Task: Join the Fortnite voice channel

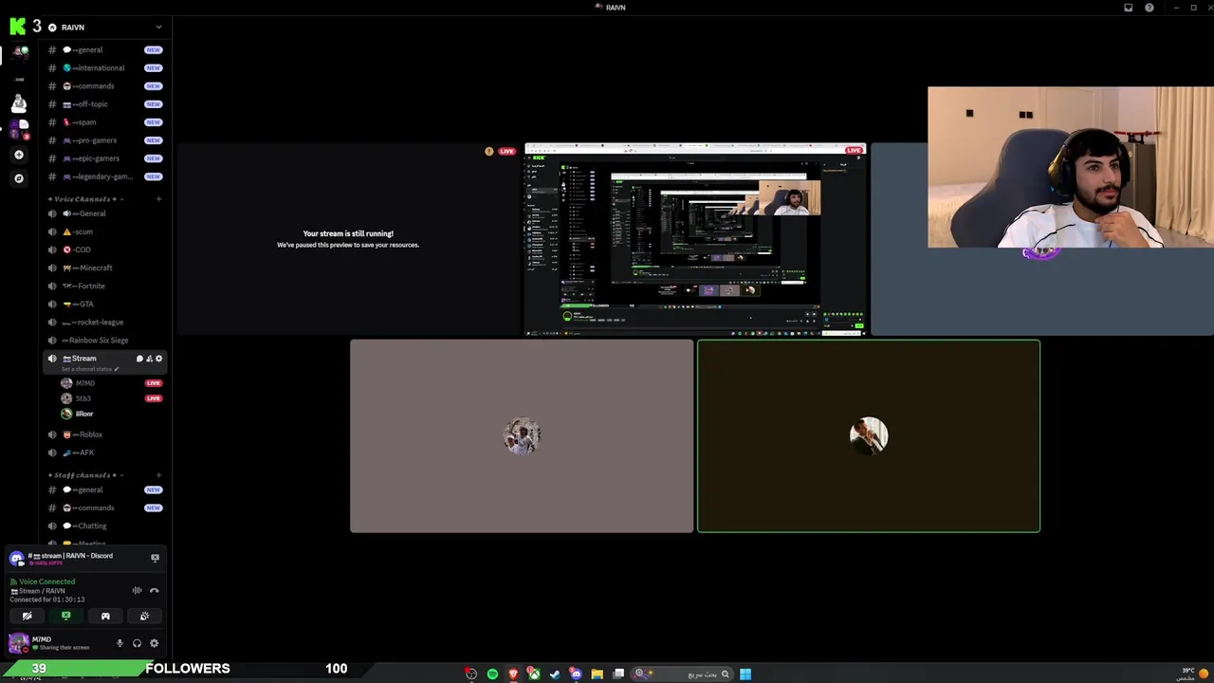Action: pyautogui.click(x=105, y=286)
